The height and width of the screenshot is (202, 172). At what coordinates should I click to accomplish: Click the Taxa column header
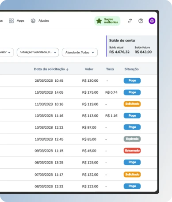click(x=110, y=69)
